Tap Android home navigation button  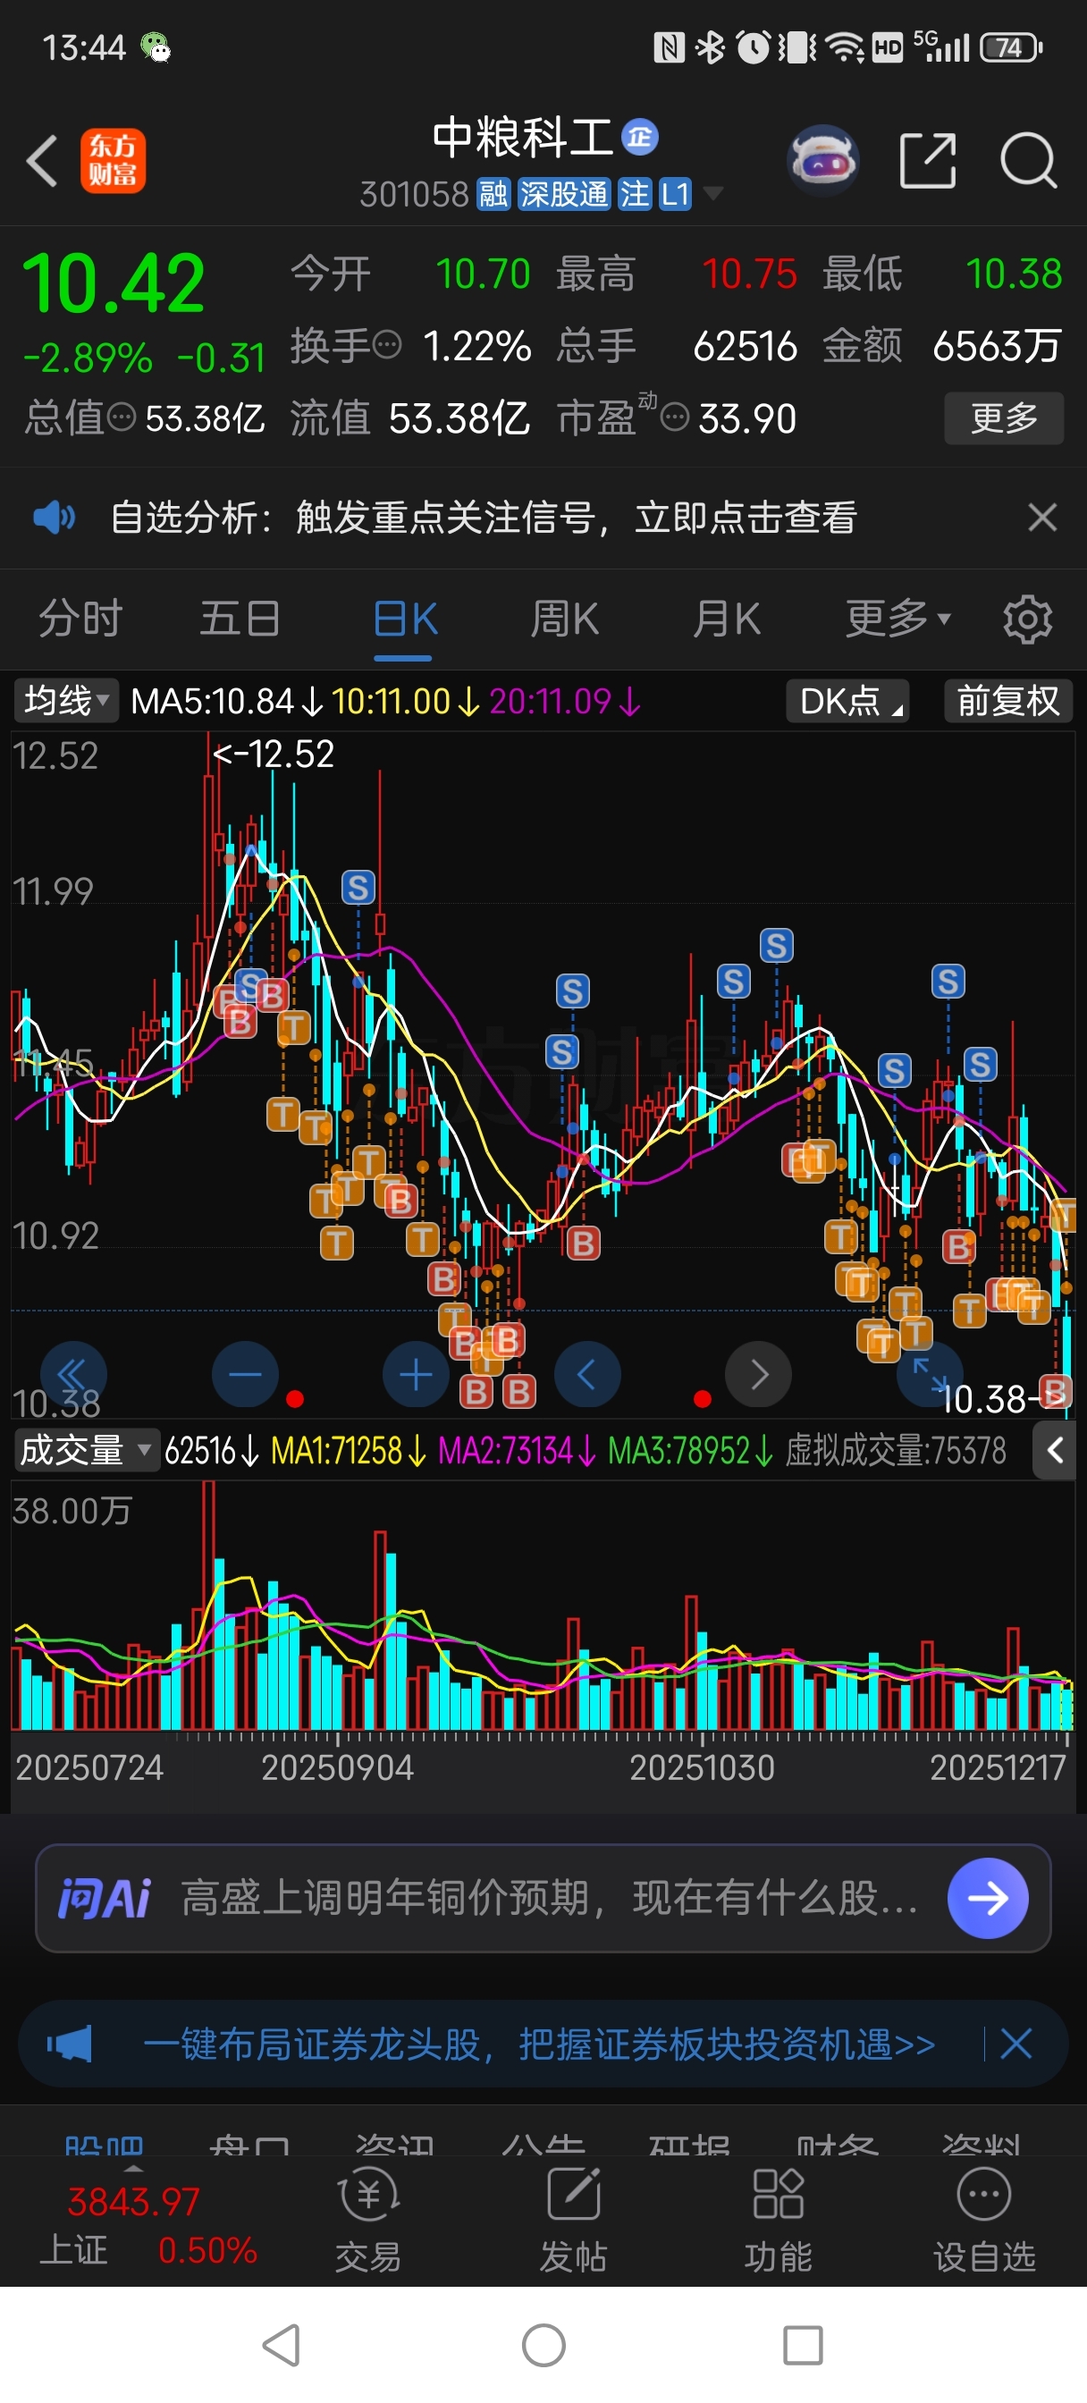point(544,2345)
